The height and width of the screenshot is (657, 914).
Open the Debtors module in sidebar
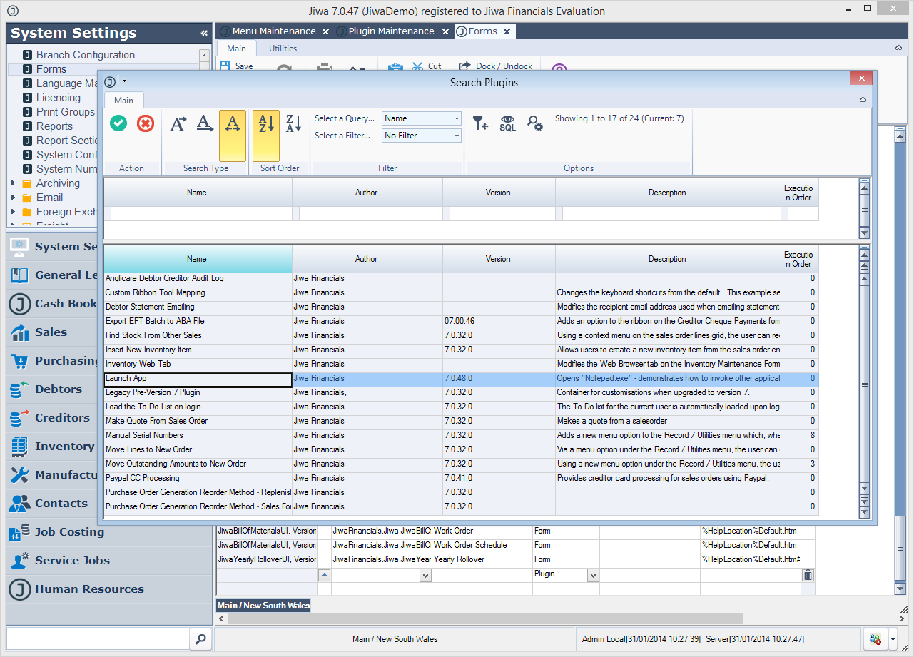click(58, 389)
